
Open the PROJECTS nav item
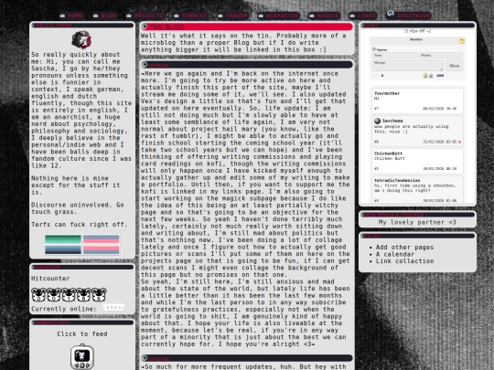point(149,16)
